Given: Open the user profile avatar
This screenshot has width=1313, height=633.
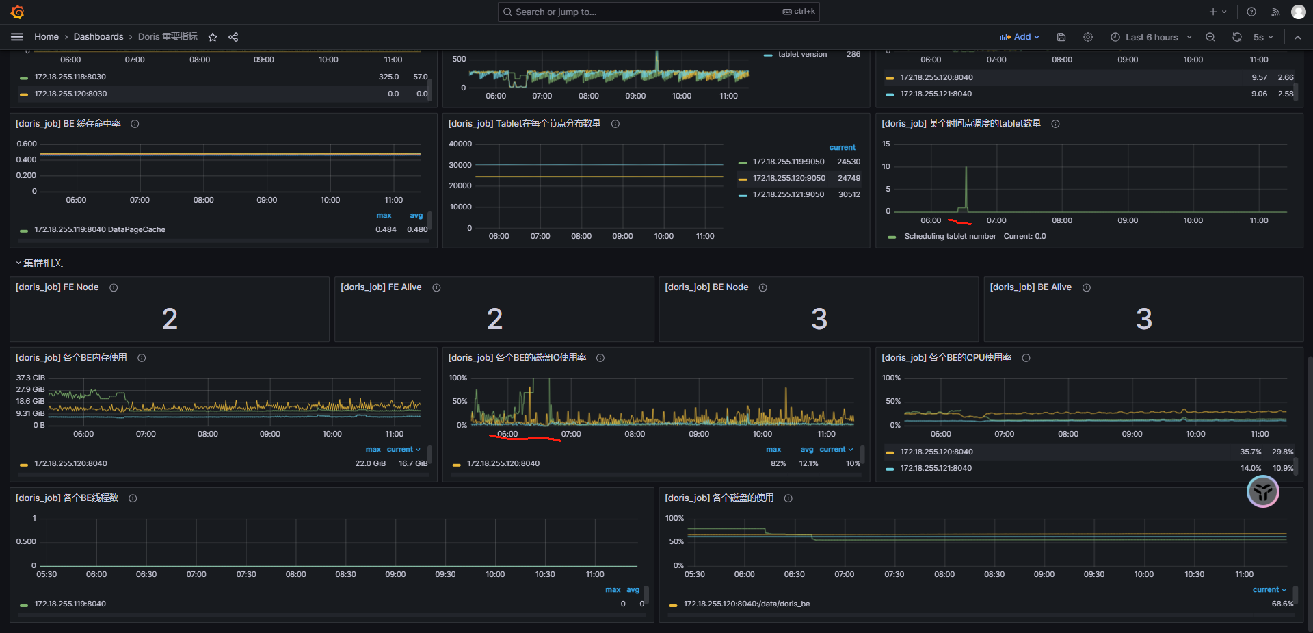Looking at the screenshot, I should tap(1298, 12).
